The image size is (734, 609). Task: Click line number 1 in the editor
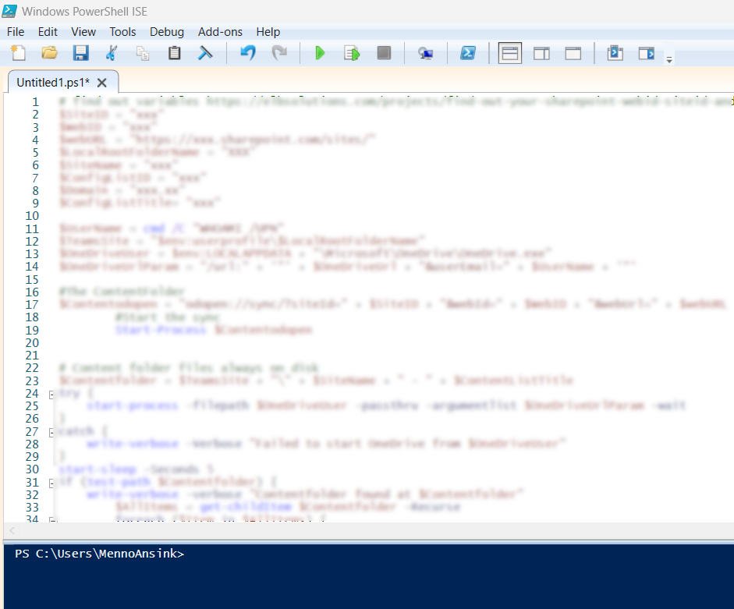point(35,101)
